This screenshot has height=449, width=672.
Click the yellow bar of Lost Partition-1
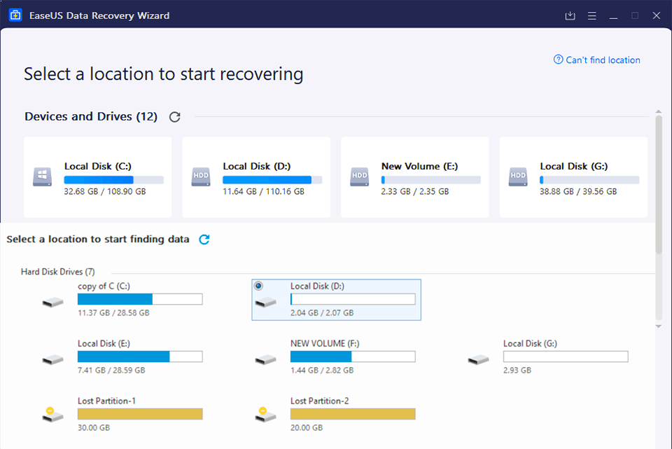coord(140,414)
